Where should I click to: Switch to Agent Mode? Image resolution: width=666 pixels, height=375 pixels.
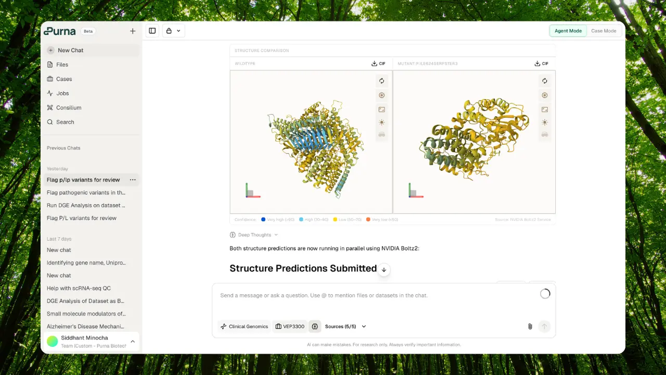pyautogui.click(x=568, y=31)
